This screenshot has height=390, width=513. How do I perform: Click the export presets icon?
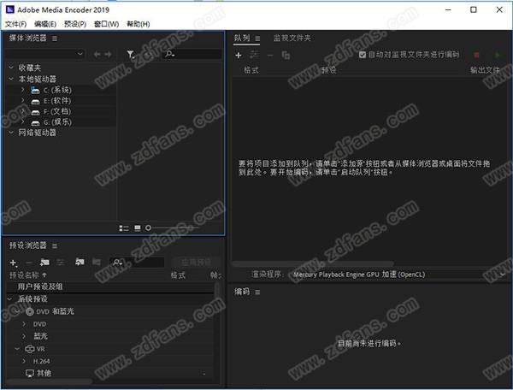coord(96,262)
